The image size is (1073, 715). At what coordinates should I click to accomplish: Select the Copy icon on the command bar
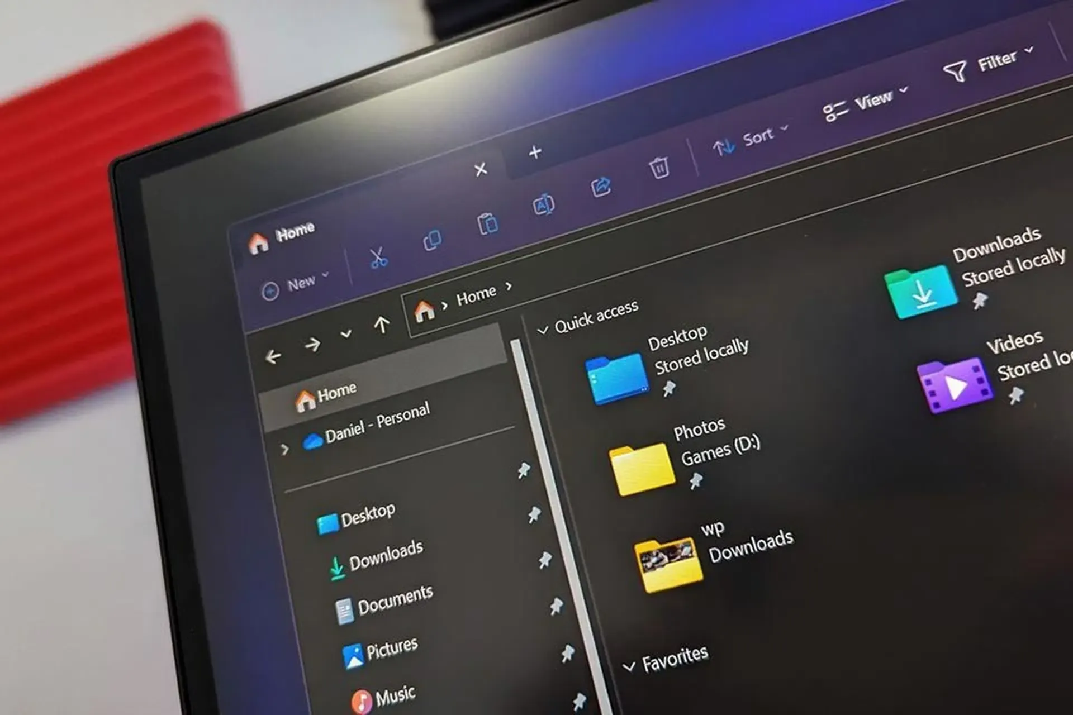point(431,240)
